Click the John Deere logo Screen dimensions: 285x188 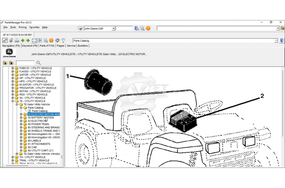[9, 53]
